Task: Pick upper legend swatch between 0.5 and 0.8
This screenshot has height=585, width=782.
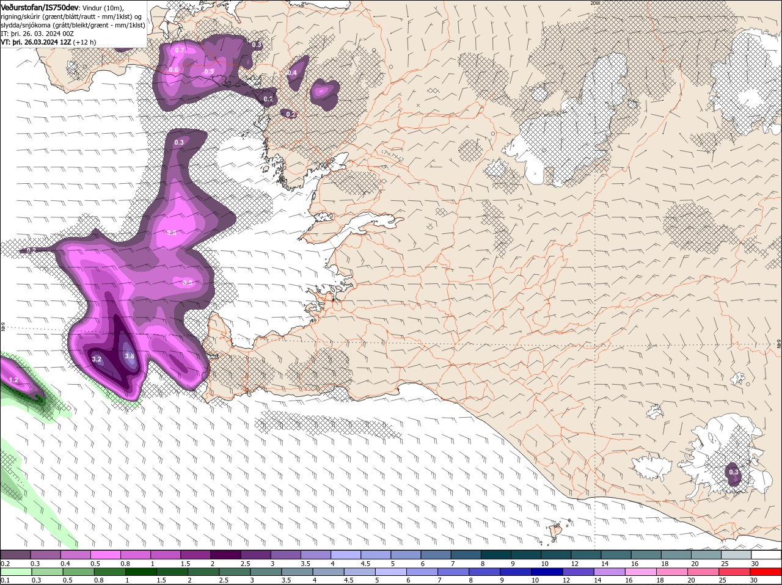Action: (106, 554)
